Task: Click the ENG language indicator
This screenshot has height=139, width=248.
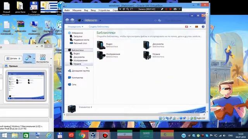Action: (231, 136)
